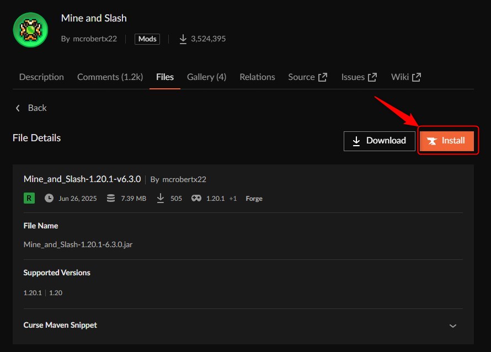Switch to the Relations tab

pos(257,77)
